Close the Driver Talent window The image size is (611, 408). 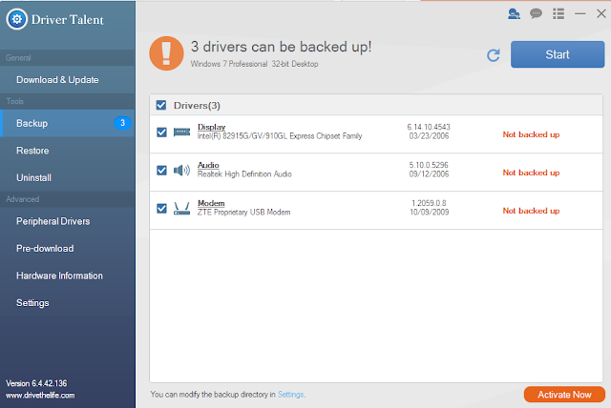601,14
